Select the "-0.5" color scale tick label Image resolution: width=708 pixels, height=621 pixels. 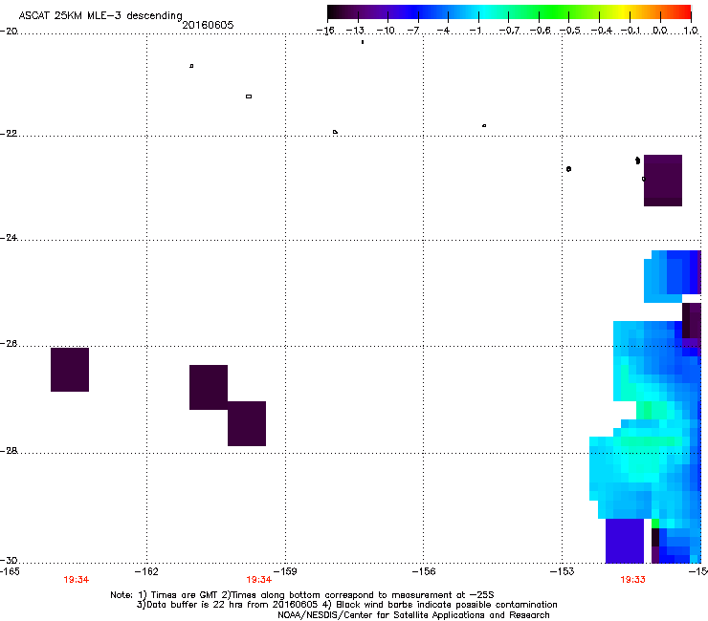tap(570, 31)
